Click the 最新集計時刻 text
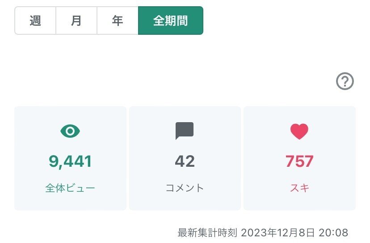 (207, 233)
